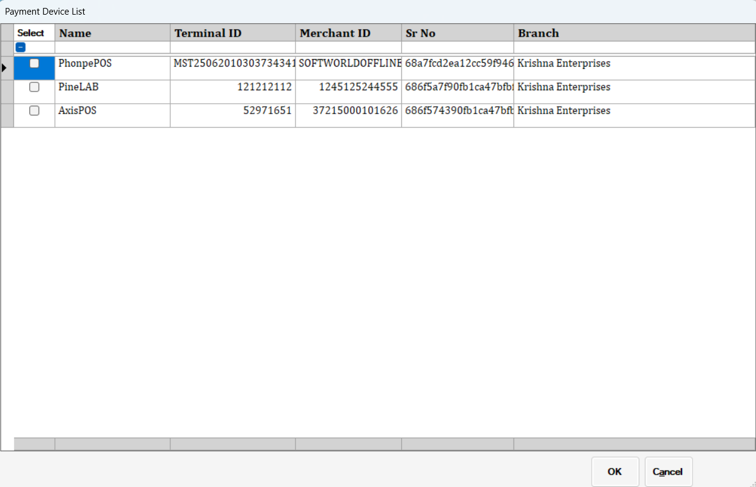Toggle the select-all box under Select header
Viewport: 756px width, 487px height.
click(x=20, y=47)
